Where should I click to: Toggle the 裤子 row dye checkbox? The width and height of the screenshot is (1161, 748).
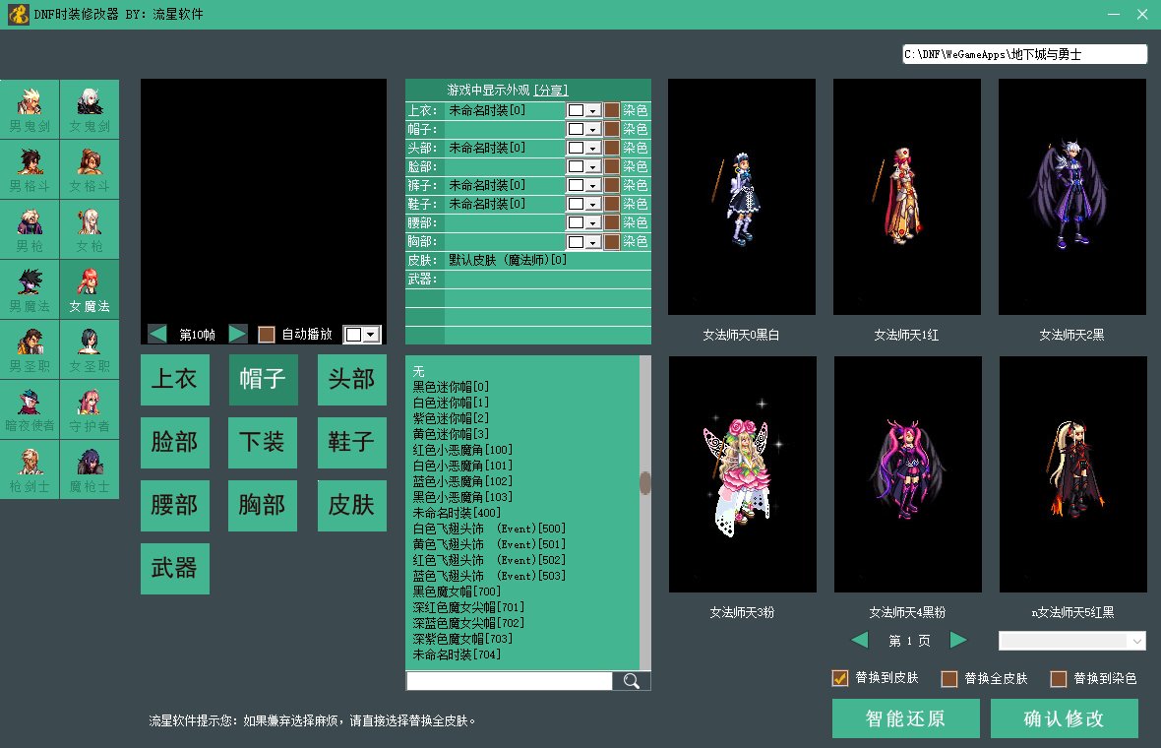coord(612,185)
